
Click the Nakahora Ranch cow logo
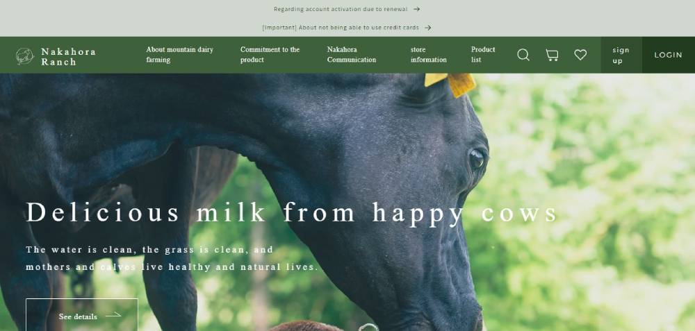[x=25, y=56]
